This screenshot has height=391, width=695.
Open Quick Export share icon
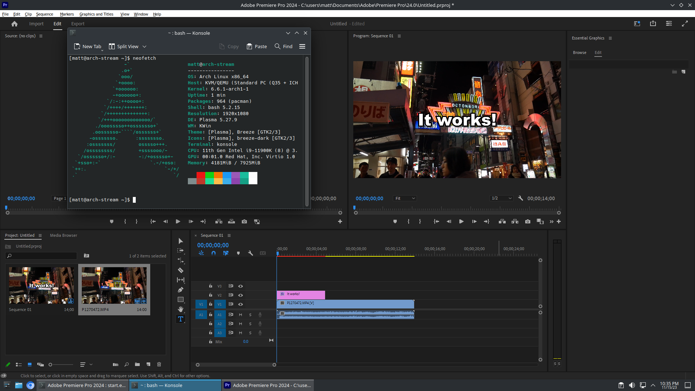(653, 24)
